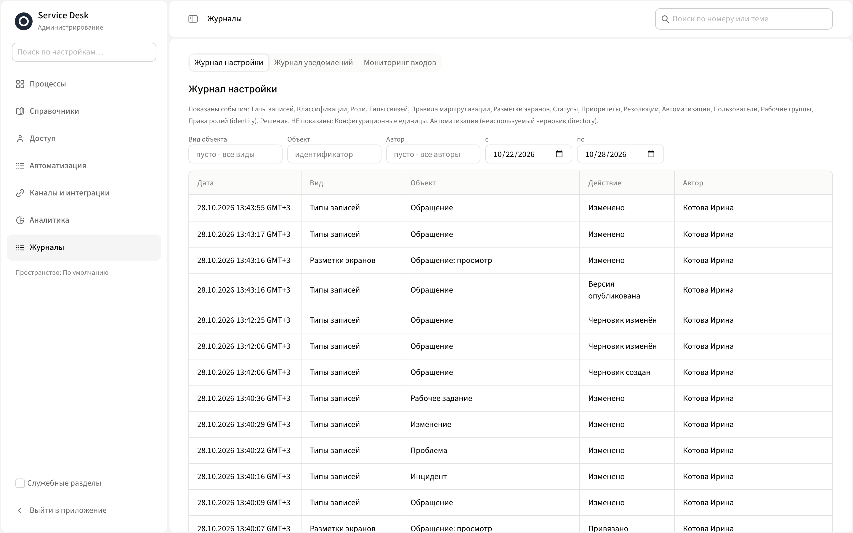The height and width of the screenshot is (533, 853).
Task: Click the Рабочее задание object cell
Action: pos(491,398)
